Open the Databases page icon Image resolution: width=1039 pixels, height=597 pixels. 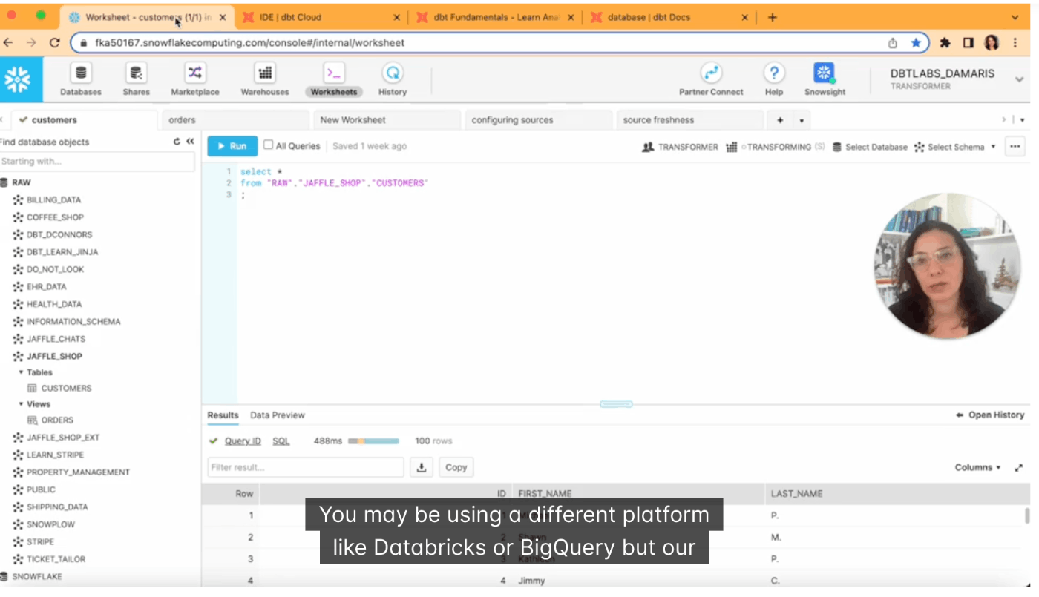[81, 73]
